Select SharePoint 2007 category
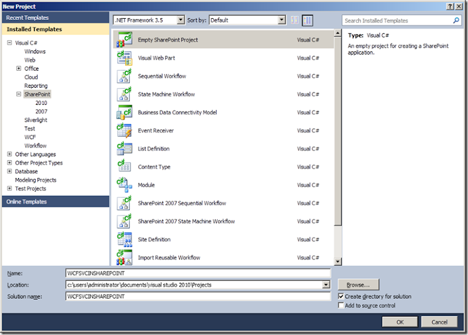The image size is (468, 335). pos(41,111)
